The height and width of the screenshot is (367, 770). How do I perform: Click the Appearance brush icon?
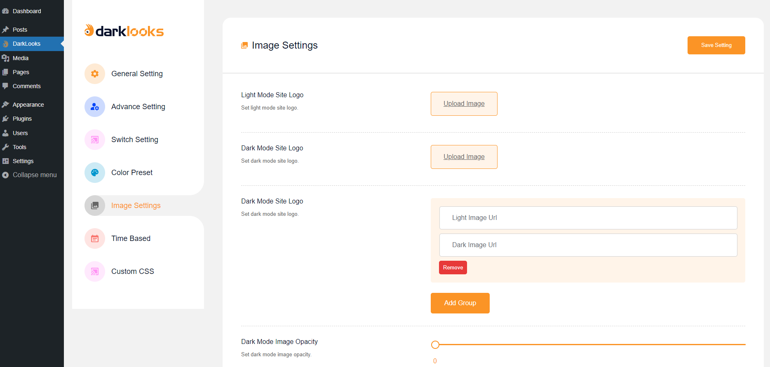pos(5,105)
